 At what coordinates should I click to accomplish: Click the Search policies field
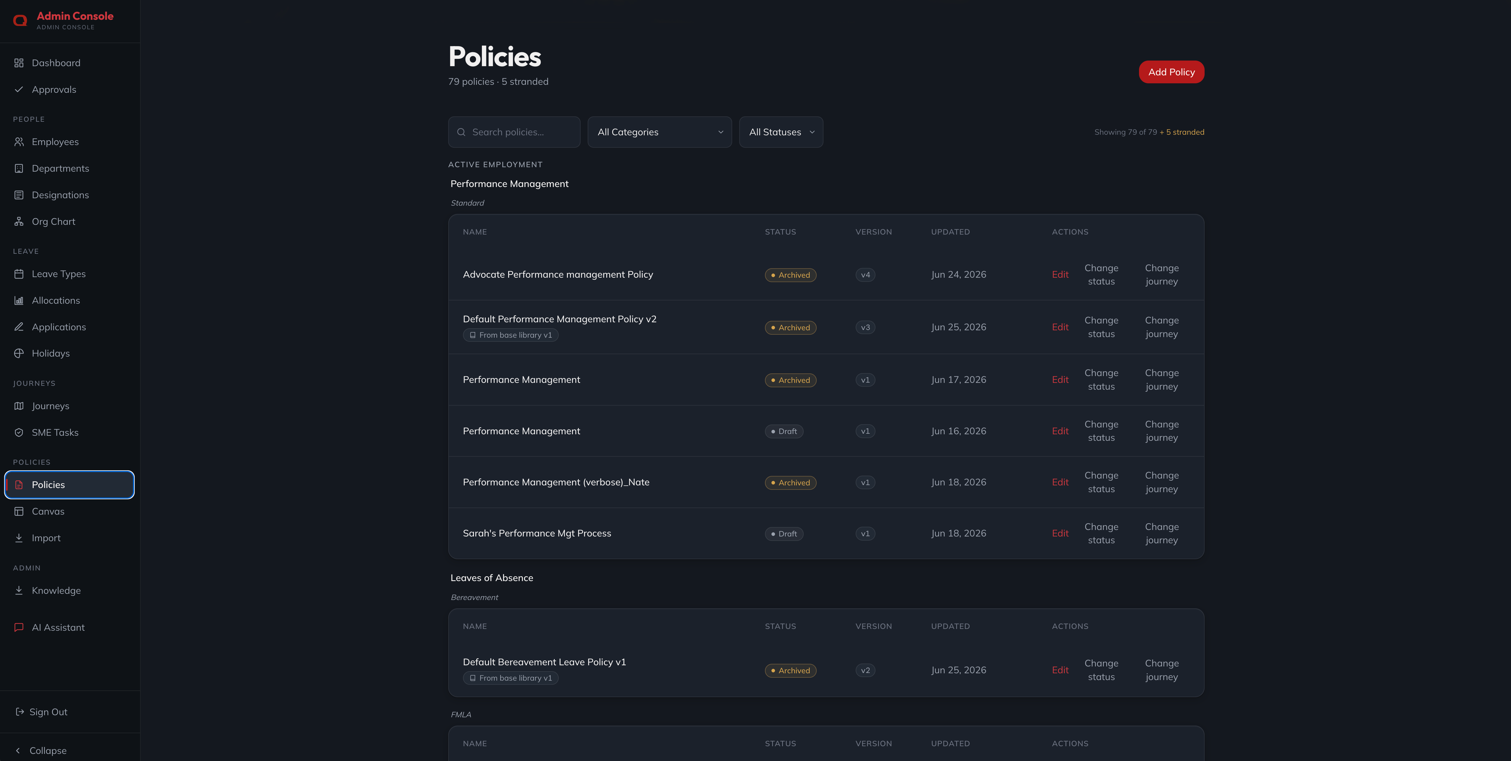pos(514,132)
